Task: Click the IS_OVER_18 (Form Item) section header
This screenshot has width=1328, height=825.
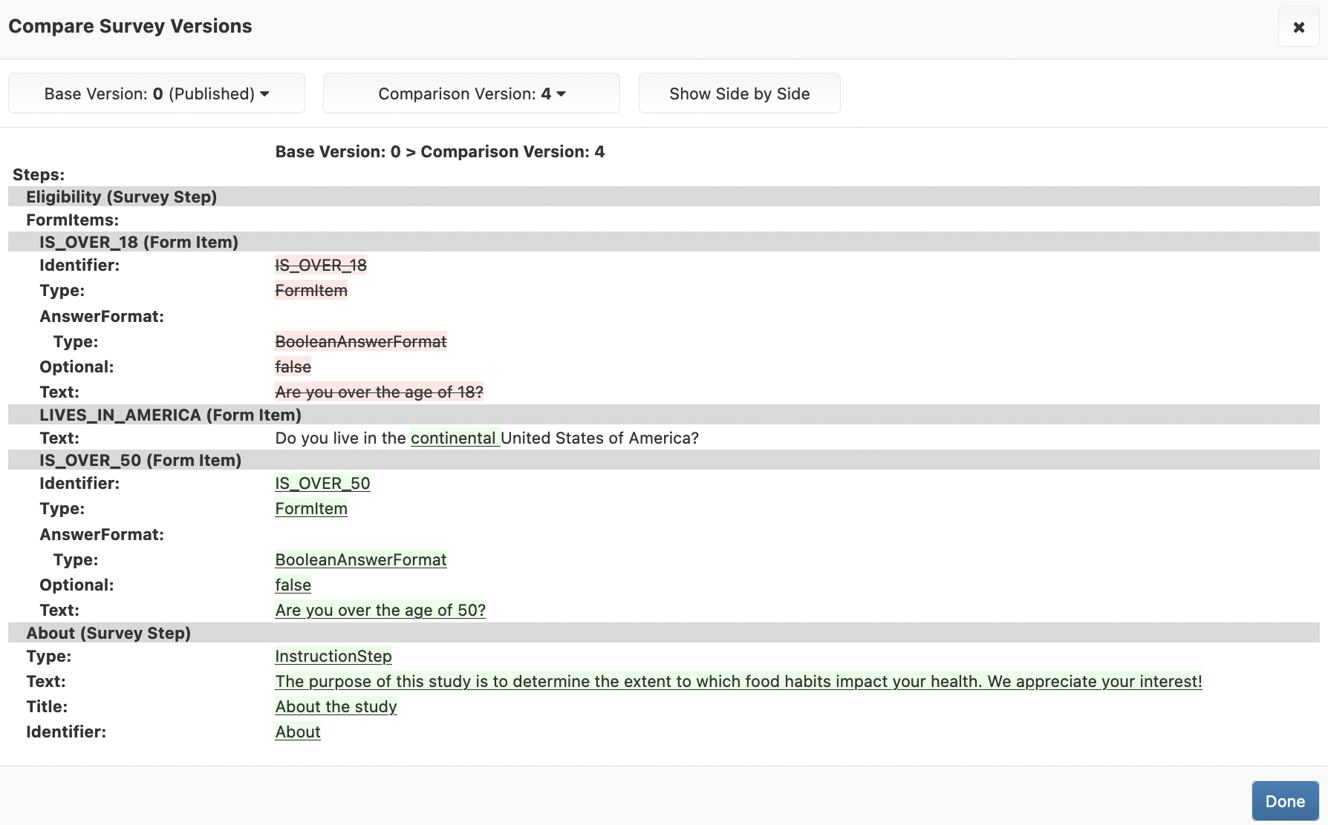Action: click(139, 242)
